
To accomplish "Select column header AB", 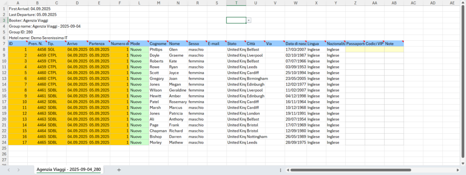I will pyautogui.click(x=394, y=3).
